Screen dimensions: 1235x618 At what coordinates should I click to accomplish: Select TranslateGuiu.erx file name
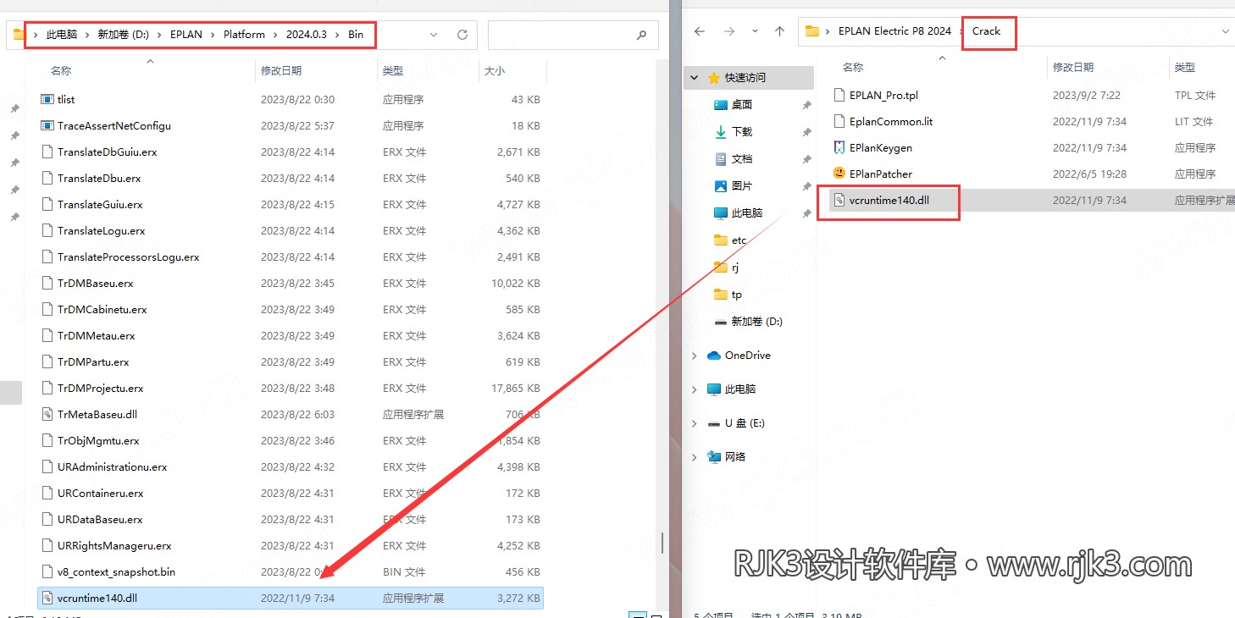[x=100, y=204]
